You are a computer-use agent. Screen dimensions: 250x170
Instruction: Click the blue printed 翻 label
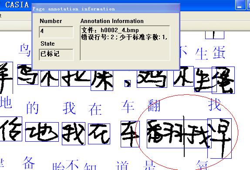point(154,105)
